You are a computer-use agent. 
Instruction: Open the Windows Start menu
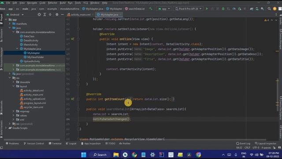tap(84, 155)
